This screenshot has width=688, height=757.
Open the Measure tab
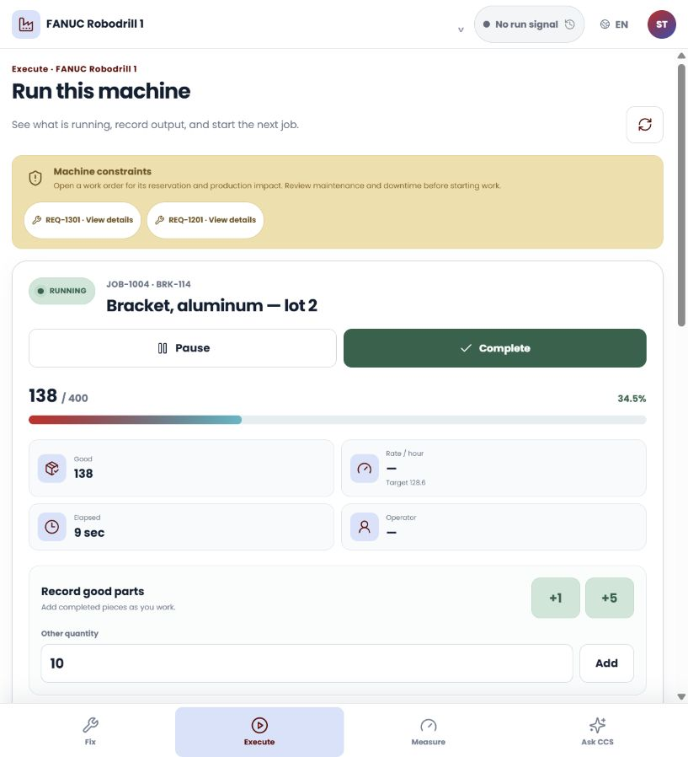coord(428,731)
